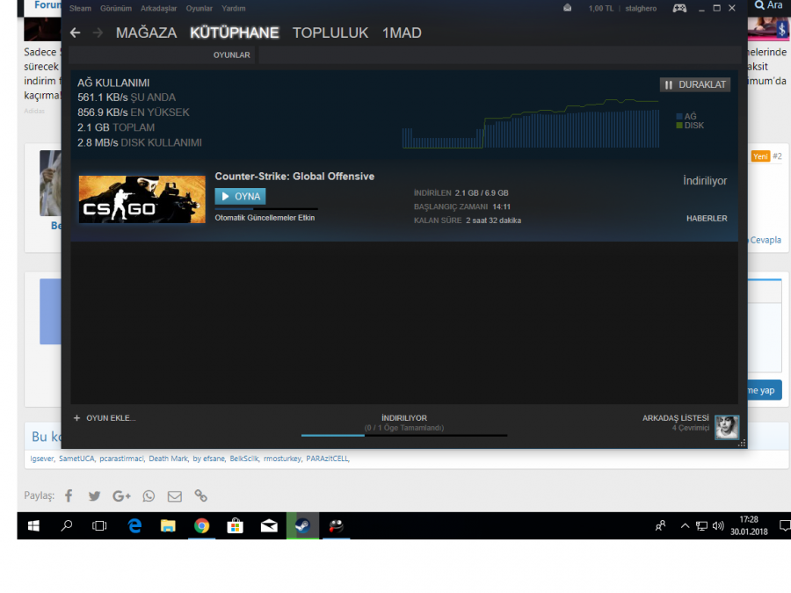791x593 pixels.
Task: Select the Oyunlar sub-tab
Action: (x=231, y=55)
